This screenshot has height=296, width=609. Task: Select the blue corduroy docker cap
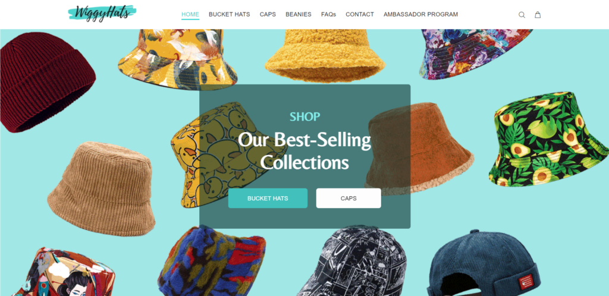click(483, 264)
